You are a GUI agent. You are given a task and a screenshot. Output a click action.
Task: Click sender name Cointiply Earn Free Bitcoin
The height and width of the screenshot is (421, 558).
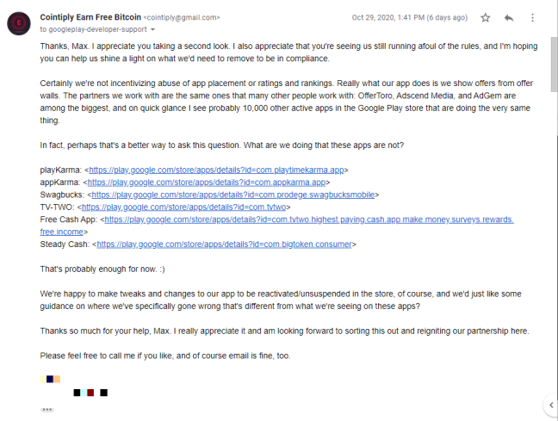tap(90, 17)
